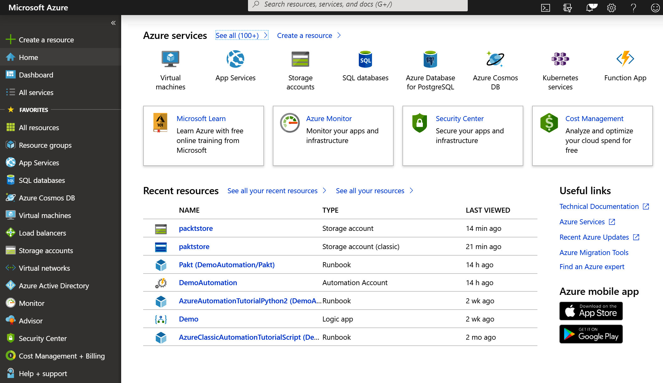Screen dimensions: 663x383
Task: Open Azure Migration Tools link
Action: click(594, 253)
